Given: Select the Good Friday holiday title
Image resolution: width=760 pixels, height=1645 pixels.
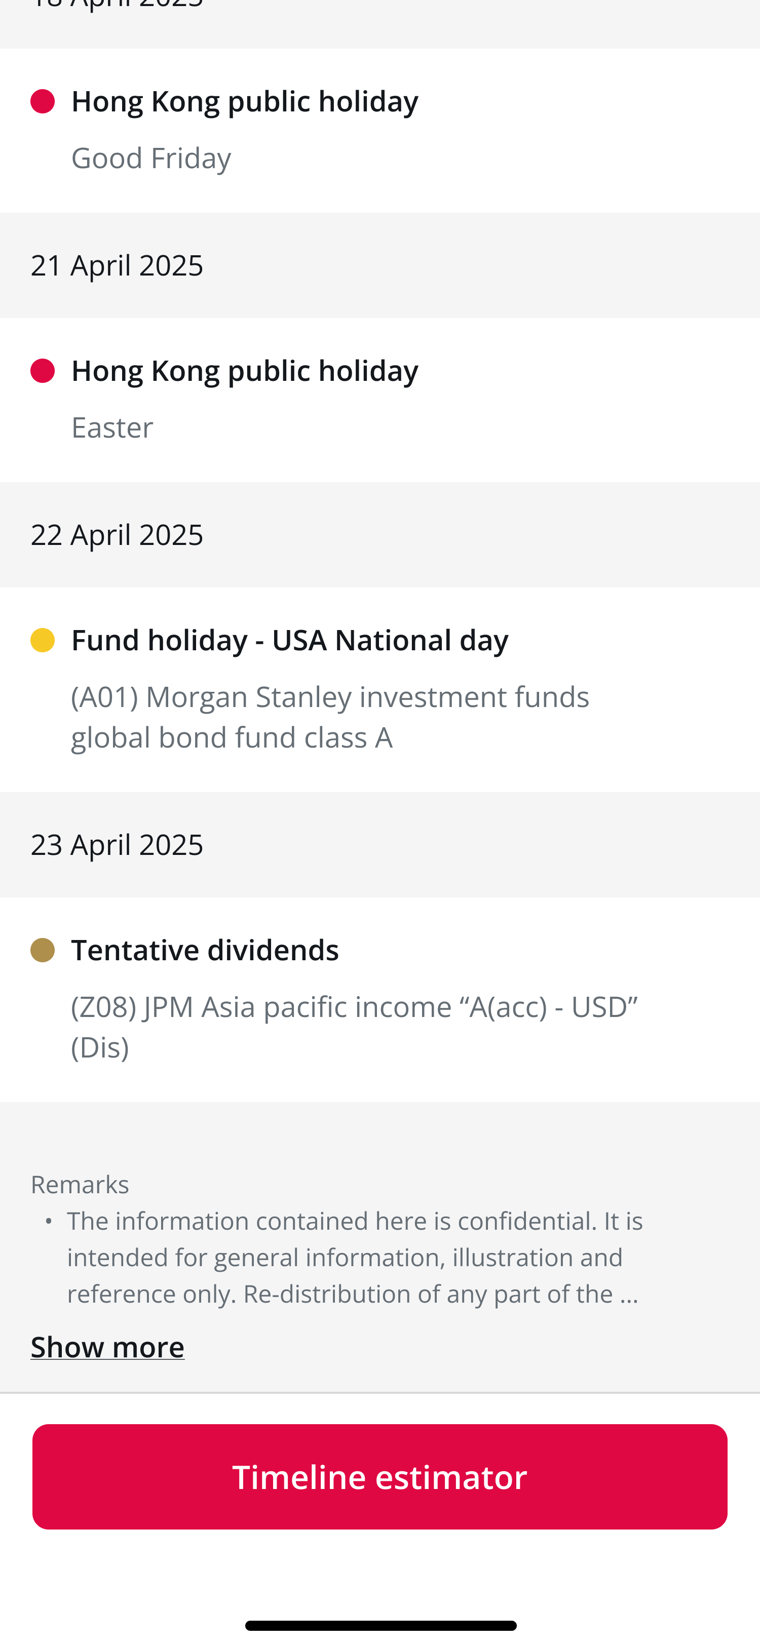Looking at the screenshot, I should (245, 101).
